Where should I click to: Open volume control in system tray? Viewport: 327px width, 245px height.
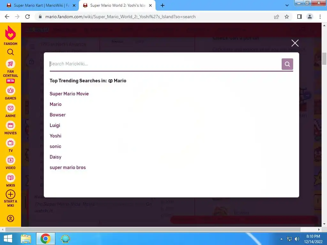(297, 239)
